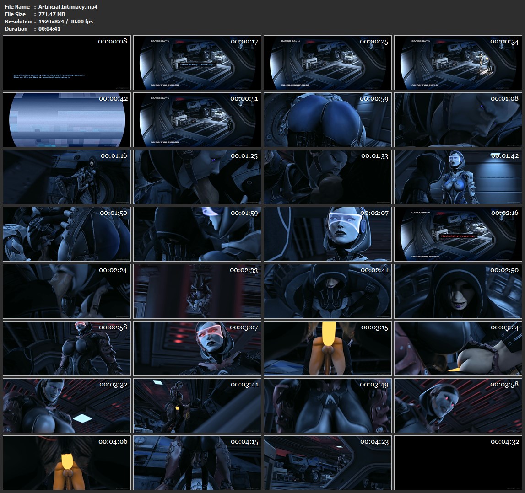Click the thumbnail at timestamp 00:01:16
525x493 pixels.
[x=66, y=177]
